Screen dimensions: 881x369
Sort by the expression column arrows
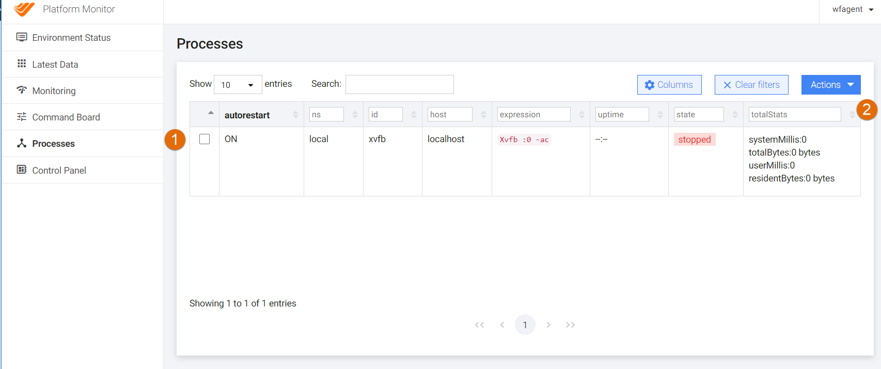(581, 115)
